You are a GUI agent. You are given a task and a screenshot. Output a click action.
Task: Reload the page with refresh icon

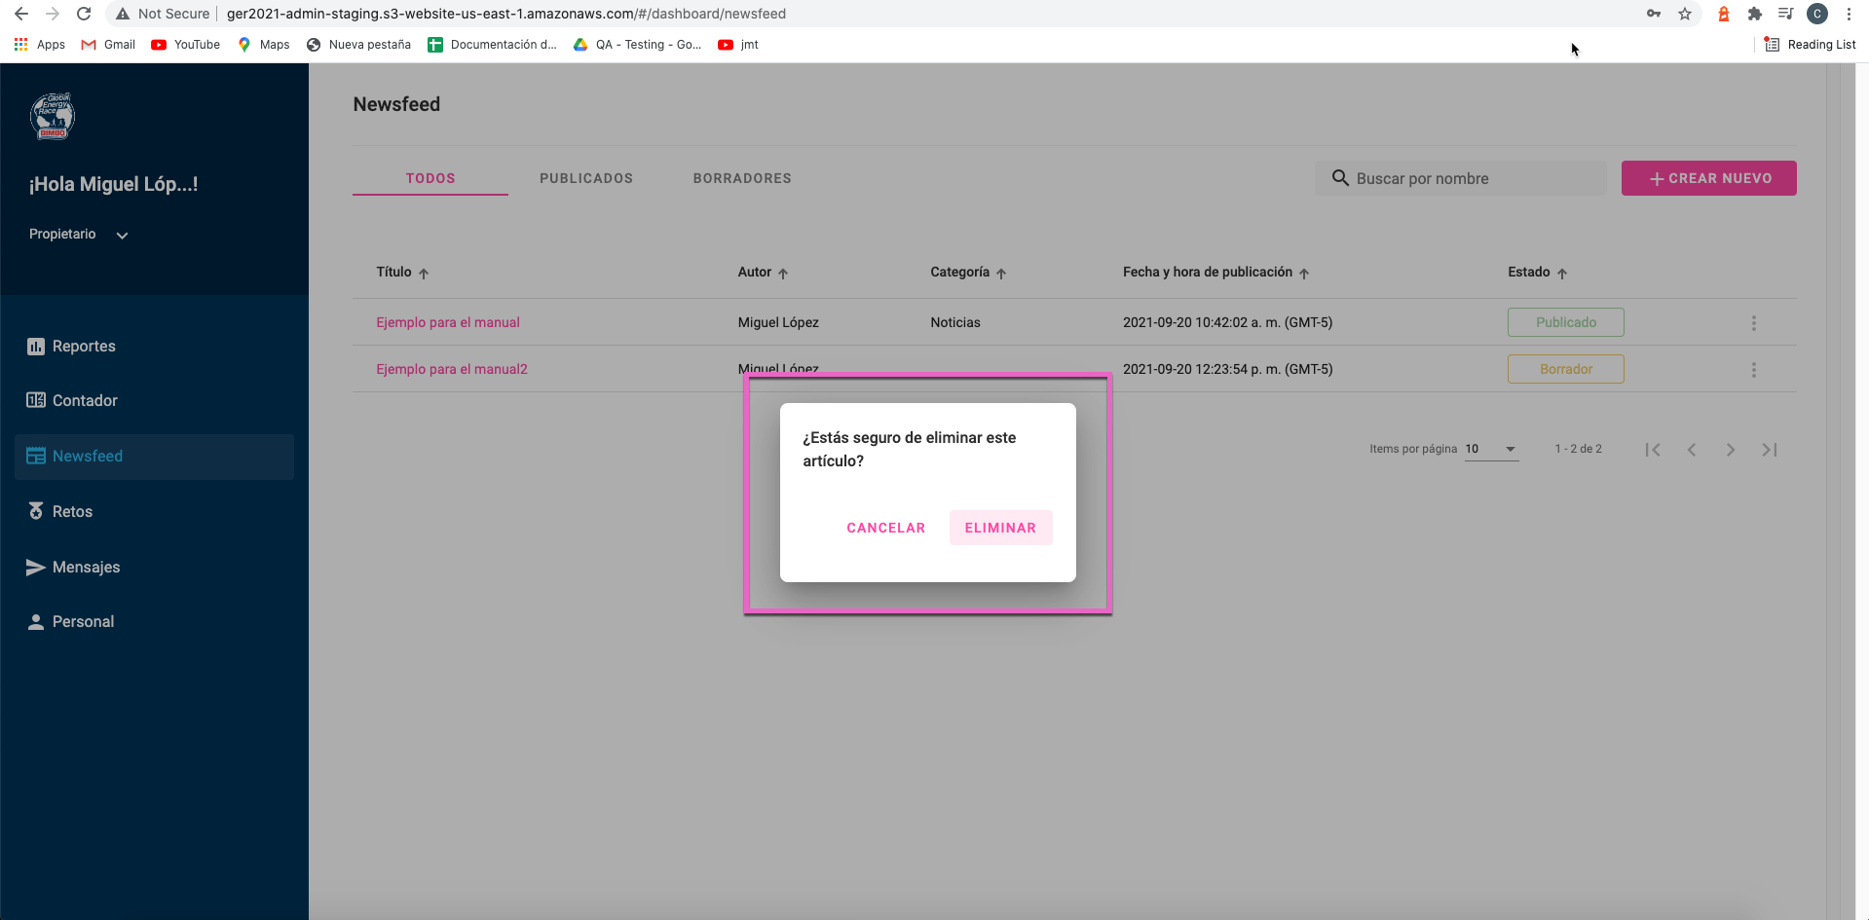click(84, 14)
